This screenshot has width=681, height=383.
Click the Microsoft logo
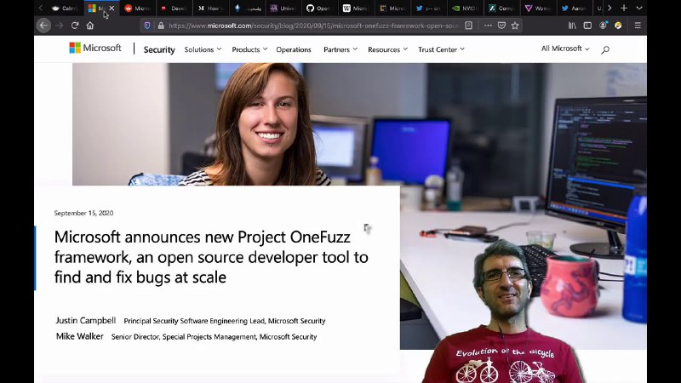(x=95, y=48)
